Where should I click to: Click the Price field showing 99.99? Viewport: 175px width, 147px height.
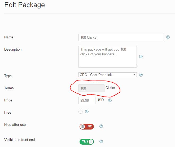87,100
